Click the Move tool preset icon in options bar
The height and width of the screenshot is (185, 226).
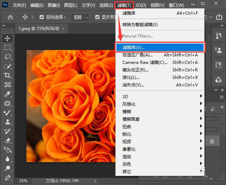[x=25, y=17]
